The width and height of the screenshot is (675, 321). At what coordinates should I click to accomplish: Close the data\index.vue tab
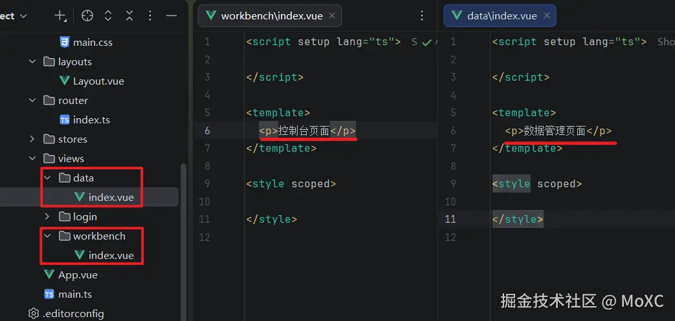tap(547, 16)
